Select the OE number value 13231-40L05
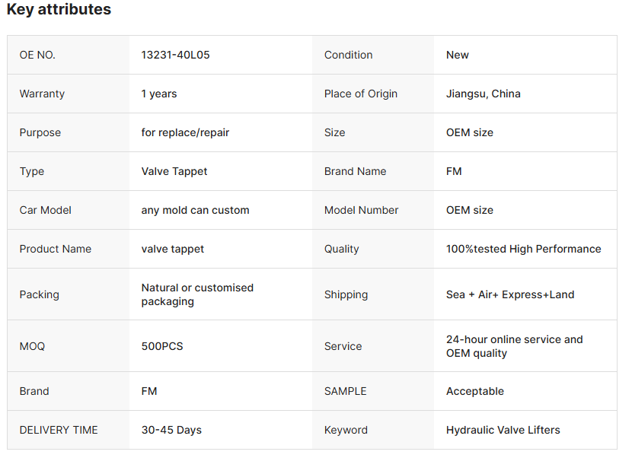 (175, 55)
